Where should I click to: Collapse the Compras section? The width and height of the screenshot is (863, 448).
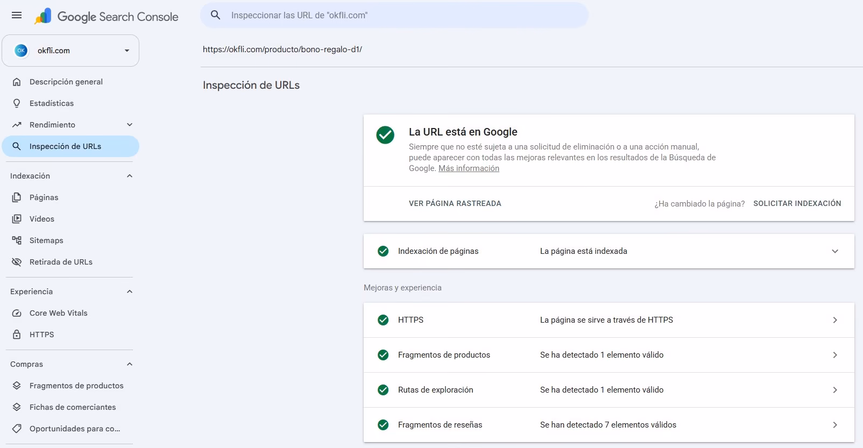coord(130,364)
